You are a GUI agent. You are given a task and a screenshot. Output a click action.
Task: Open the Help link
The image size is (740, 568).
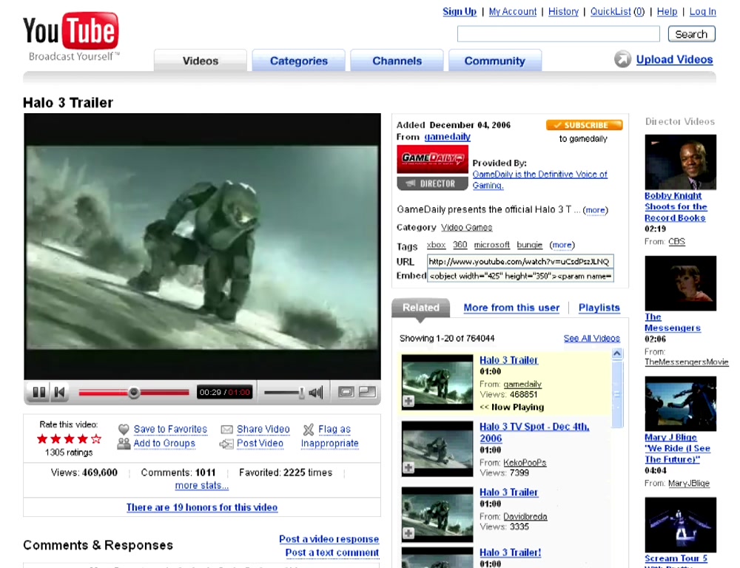tap(667, 11)
